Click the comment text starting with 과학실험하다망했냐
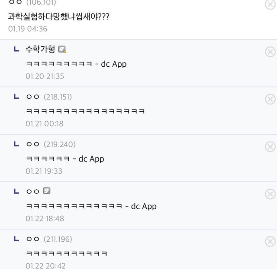 pyautogui.click(x=59, y=17)
